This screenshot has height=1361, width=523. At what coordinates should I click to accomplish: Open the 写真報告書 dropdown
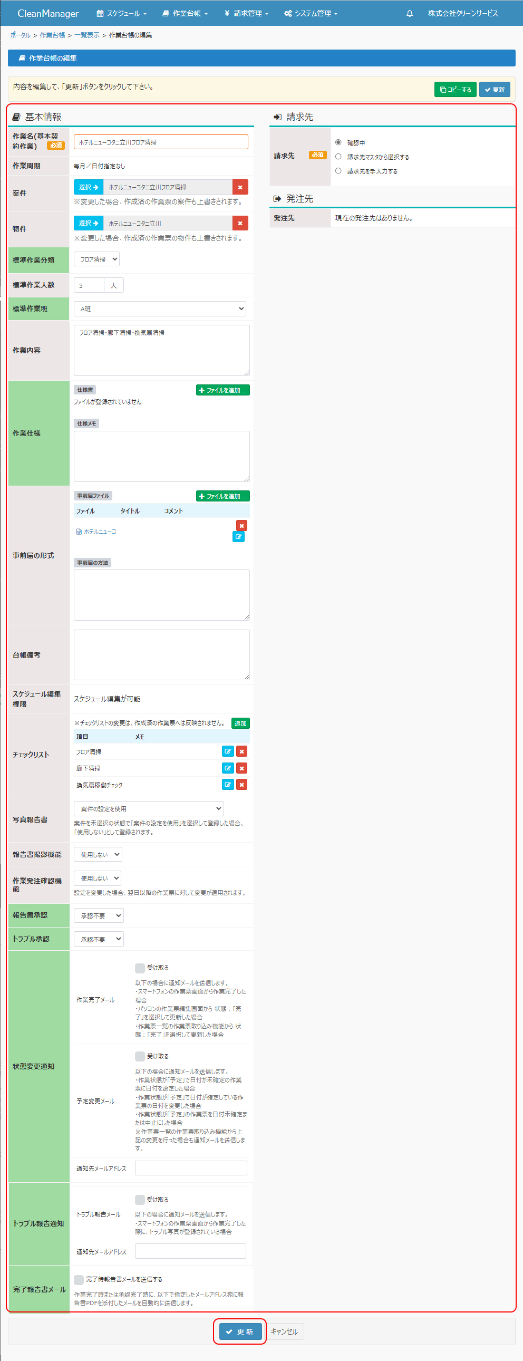pos(149,808)
